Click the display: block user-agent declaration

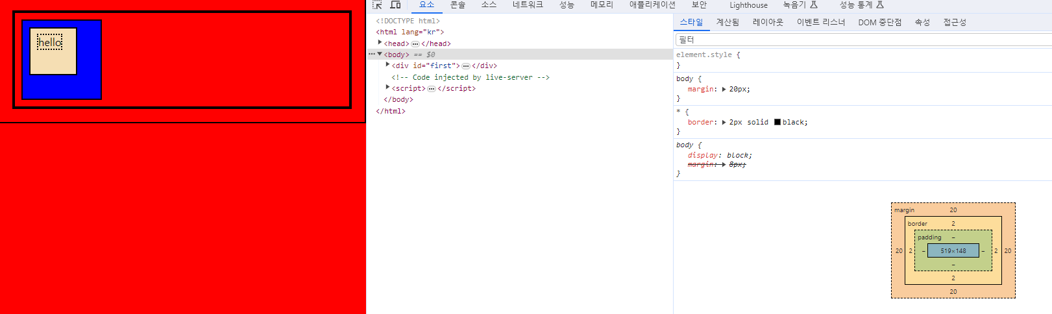720,155
